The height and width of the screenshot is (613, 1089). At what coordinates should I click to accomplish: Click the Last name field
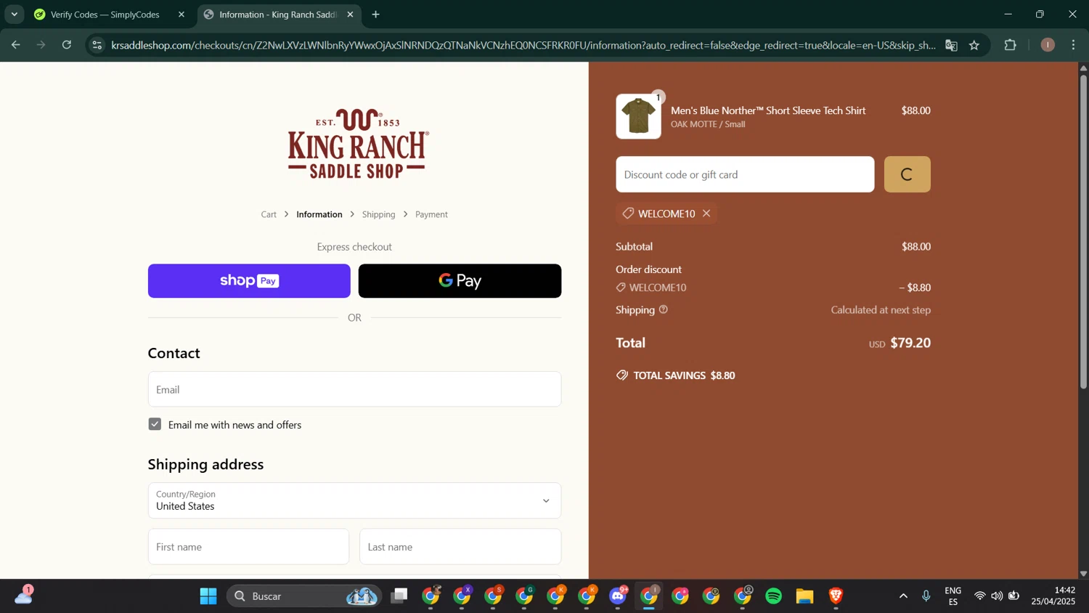click(460, 547)
